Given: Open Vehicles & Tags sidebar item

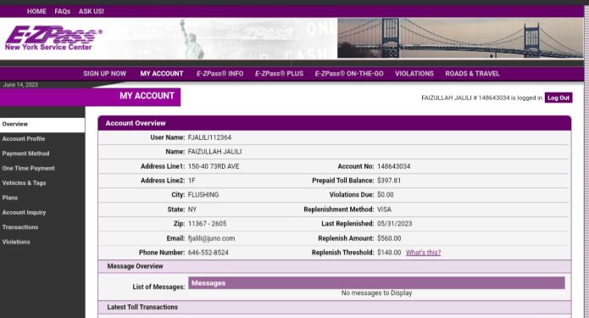Looking at the screenshot, I should pyautogui.click(x=24, y=183).
